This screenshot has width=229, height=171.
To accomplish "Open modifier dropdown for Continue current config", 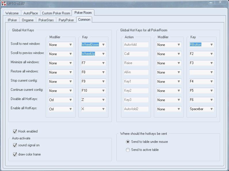I will tap(61, 91).
